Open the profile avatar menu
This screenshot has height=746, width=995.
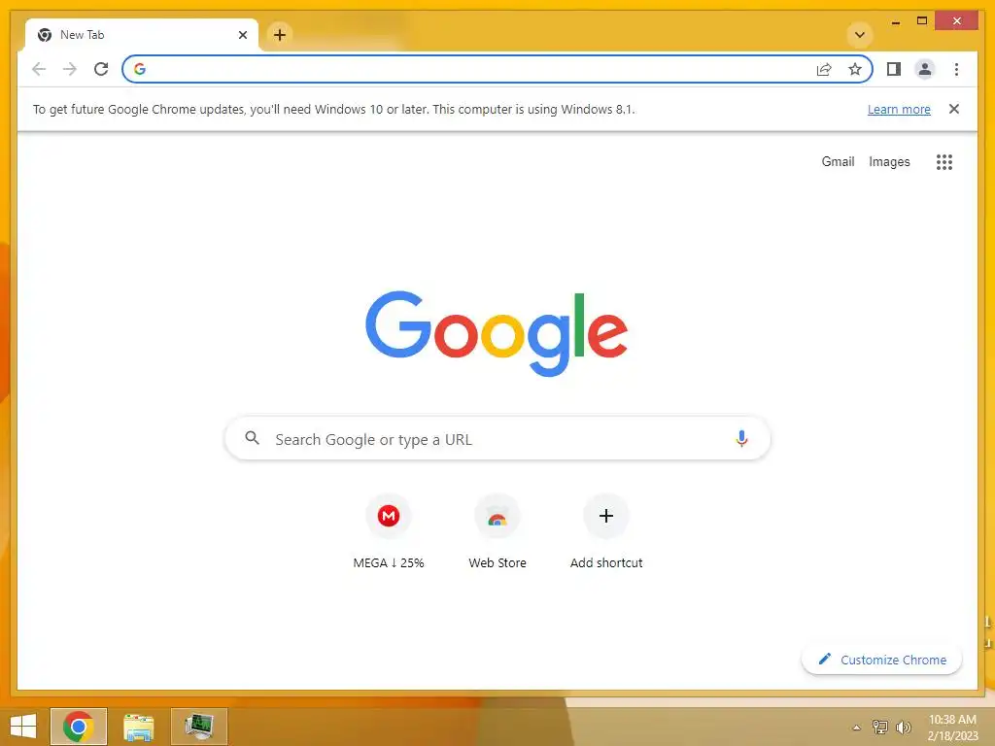coord(925,69)
